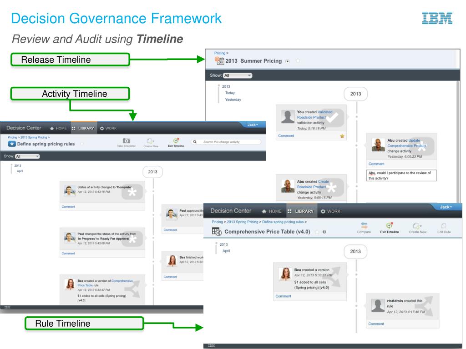Click Comprehensive Price Table link in Bea card
This screenshot has height=349, width=466.
pos(105,283)
